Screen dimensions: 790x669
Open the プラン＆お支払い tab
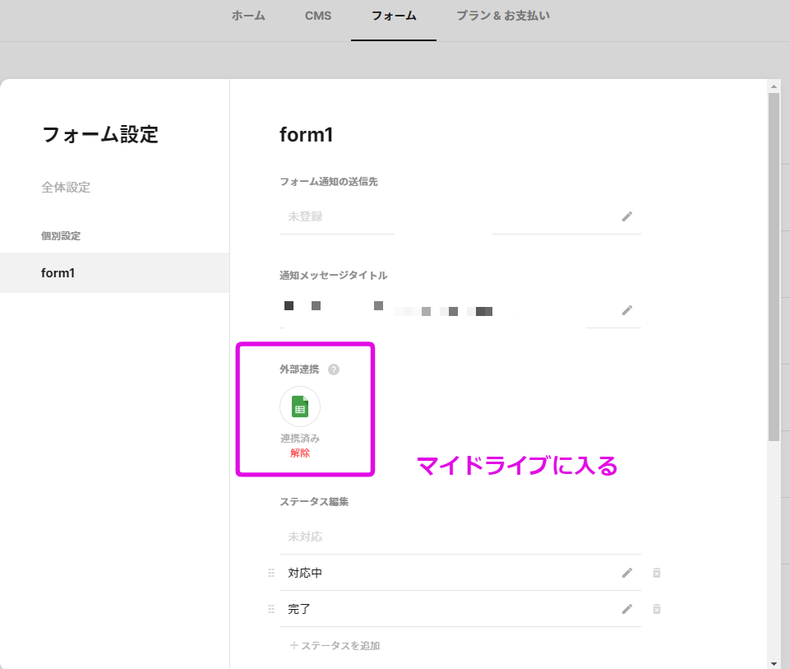503,16
